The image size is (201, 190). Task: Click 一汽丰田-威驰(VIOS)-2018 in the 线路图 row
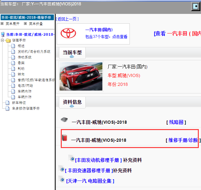(99, 122)
